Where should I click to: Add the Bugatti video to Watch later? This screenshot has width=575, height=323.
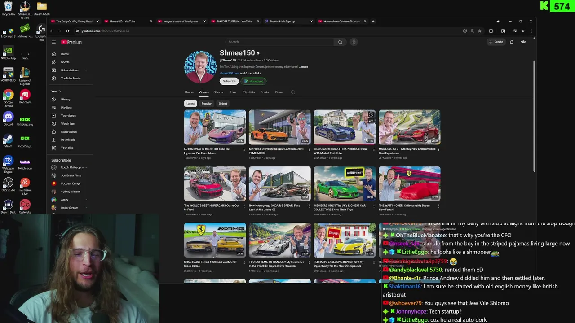[x=371, y=114]
